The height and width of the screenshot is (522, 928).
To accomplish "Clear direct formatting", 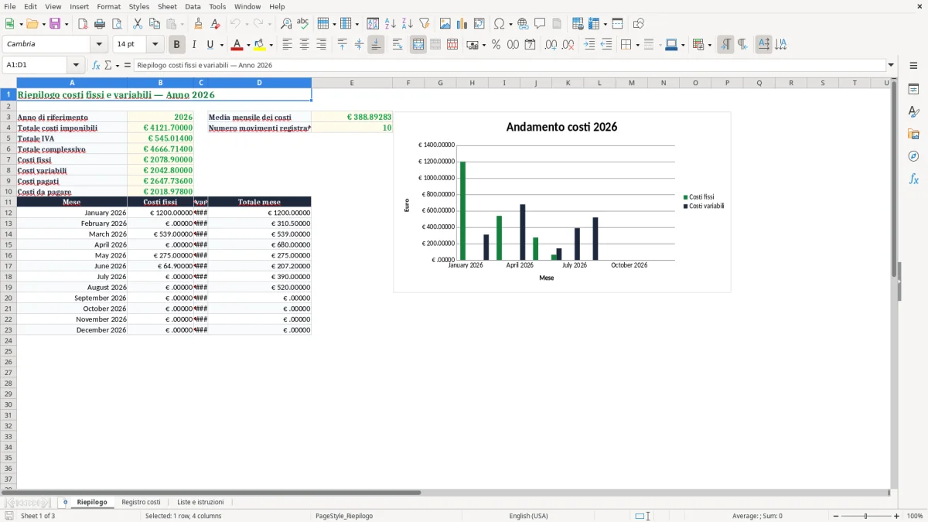I will coord(216,24).
